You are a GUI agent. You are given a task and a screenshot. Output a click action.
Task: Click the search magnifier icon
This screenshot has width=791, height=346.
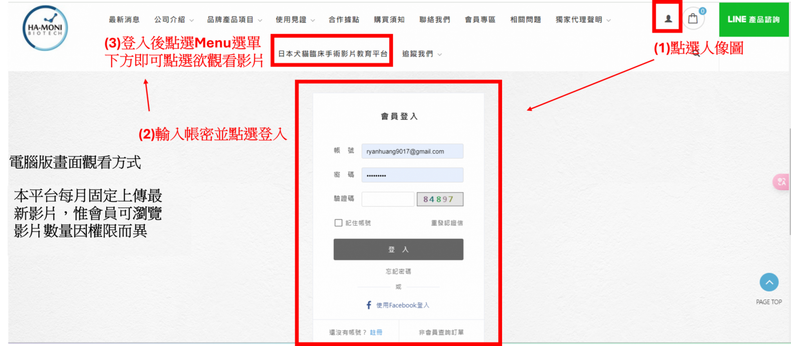[696, 53]
